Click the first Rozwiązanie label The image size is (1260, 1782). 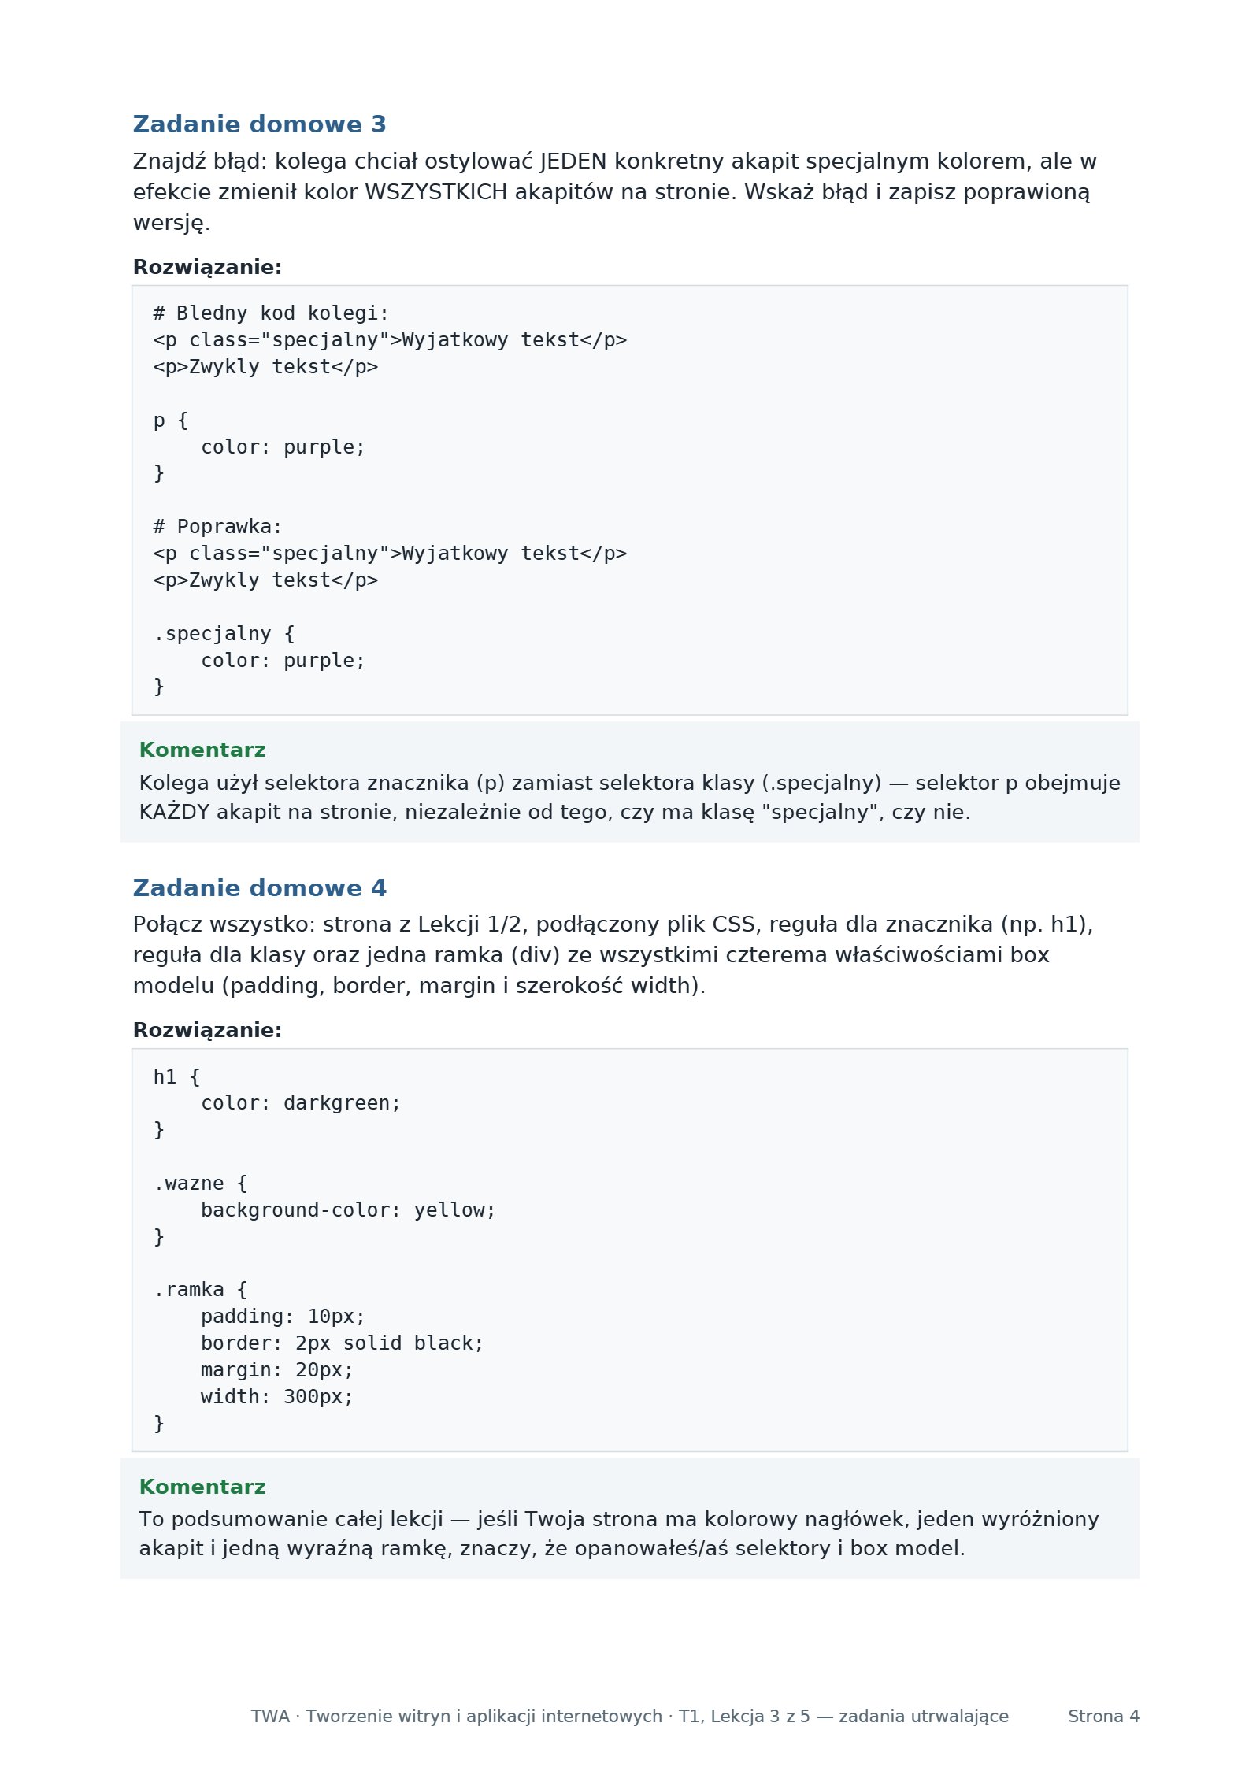(207, 267)
